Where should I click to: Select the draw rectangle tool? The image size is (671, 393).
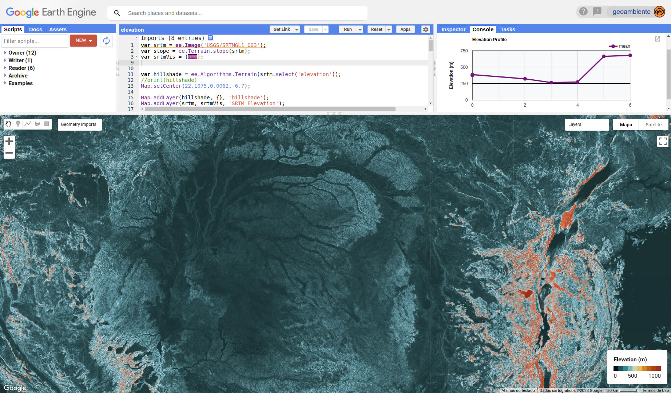pos(47,124)
